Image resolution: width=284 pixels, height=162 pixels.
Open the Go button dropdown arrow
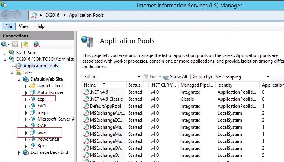[x=160, y=77]
